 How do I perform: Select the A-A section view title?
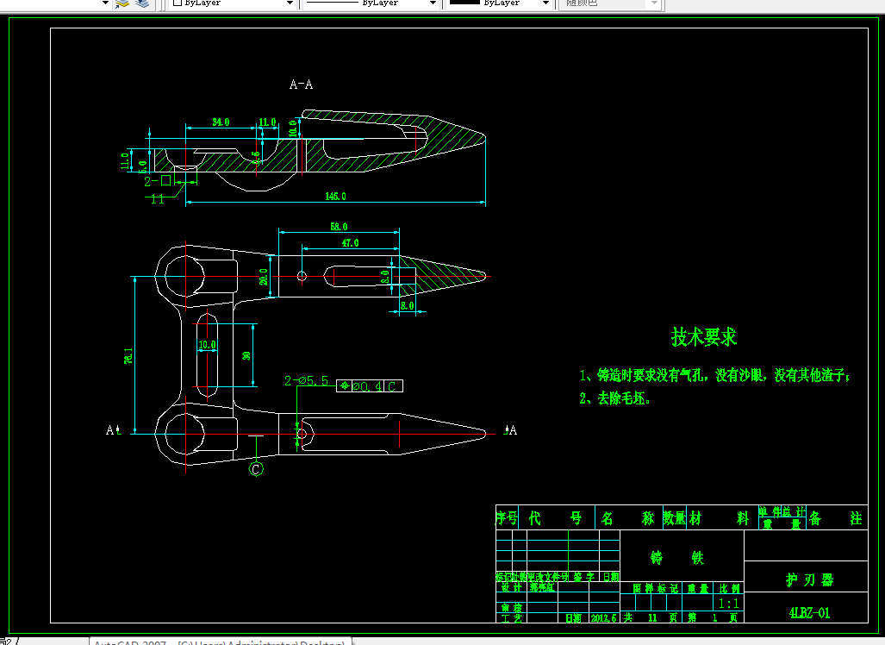pos(301,85)
